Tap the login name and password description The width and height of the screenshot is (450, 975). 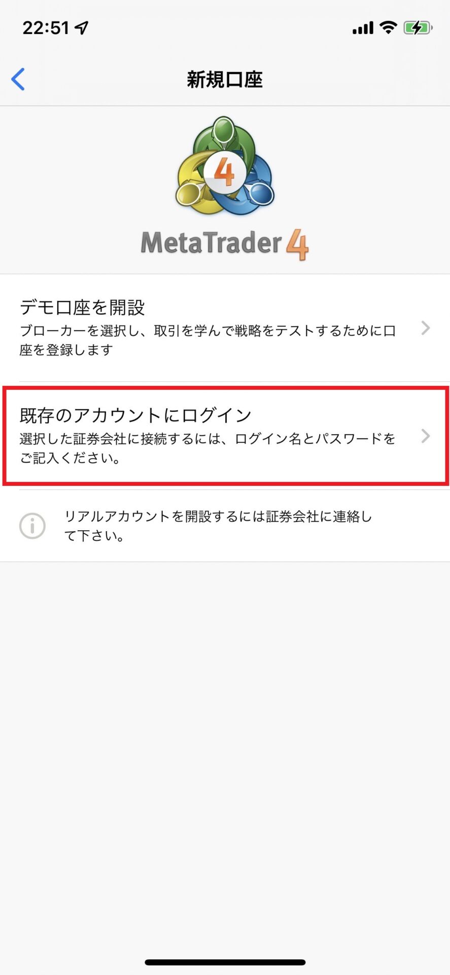point(207,448)
